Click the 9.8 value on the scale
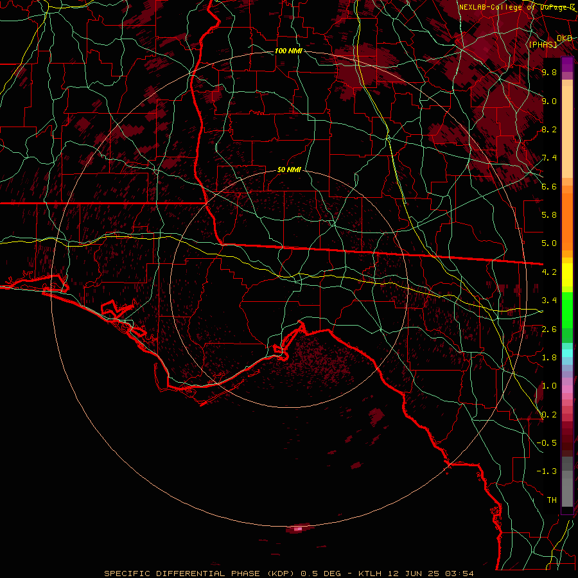The image size is (578, 578). tap(549, 72)
